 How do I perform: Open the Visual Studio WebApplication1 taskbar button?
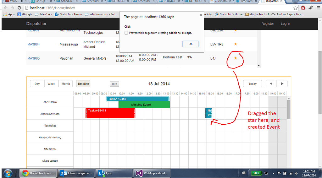pos(153,173)
